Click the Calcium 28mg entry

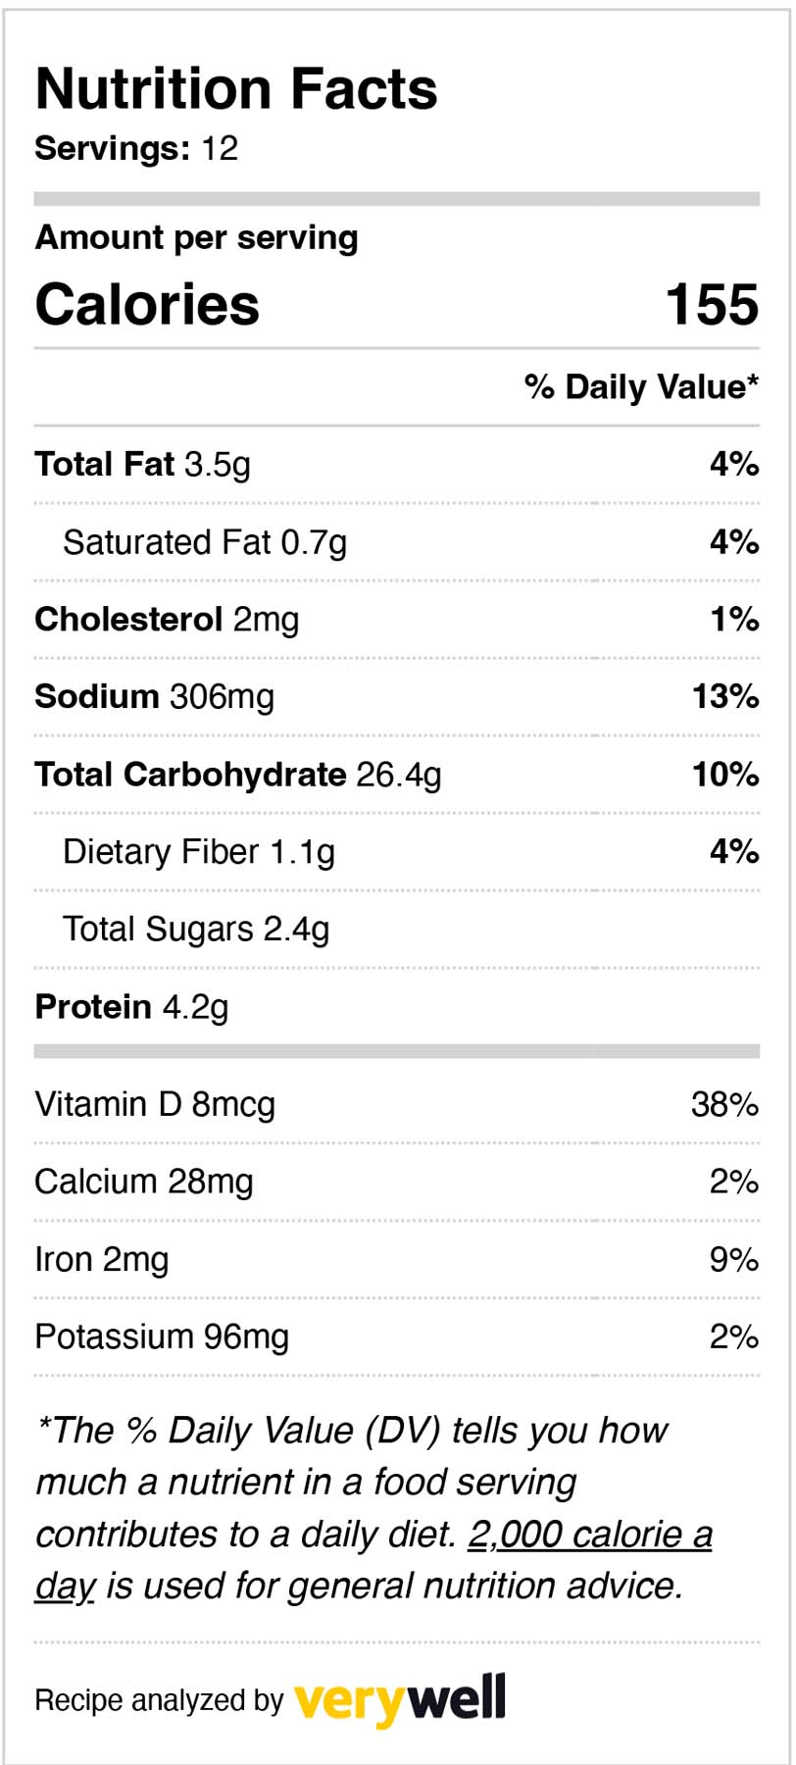click(x=144, y=1182)
